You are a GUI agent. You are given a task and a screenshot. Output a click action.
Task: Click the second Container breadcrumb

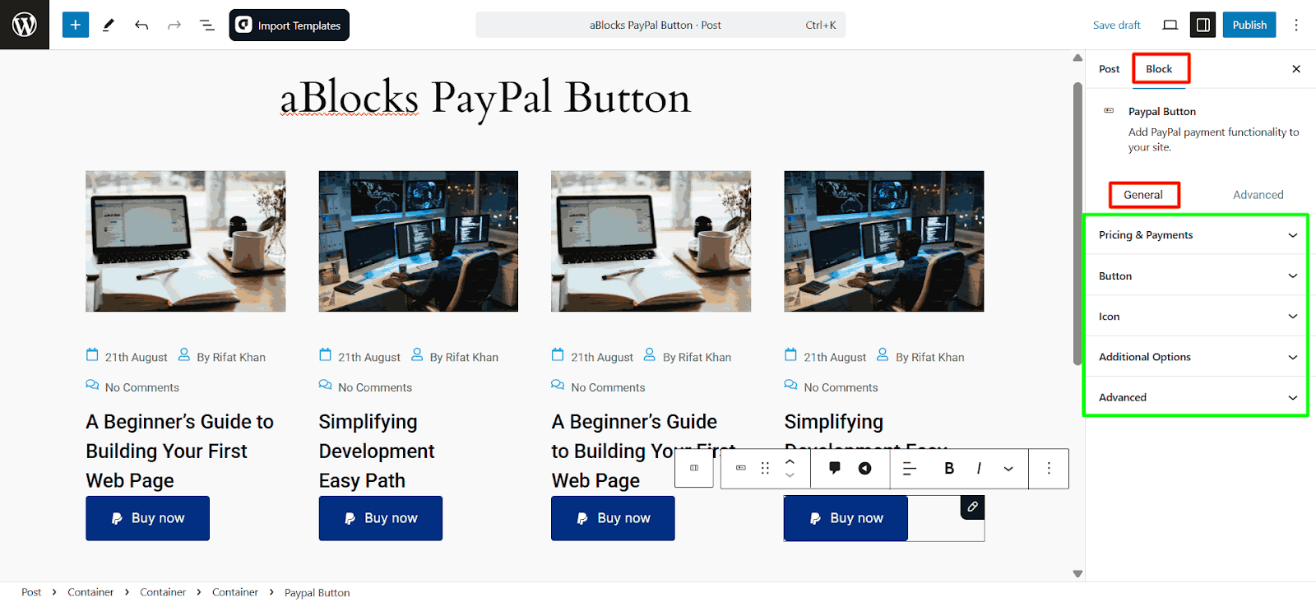[163, 592]
